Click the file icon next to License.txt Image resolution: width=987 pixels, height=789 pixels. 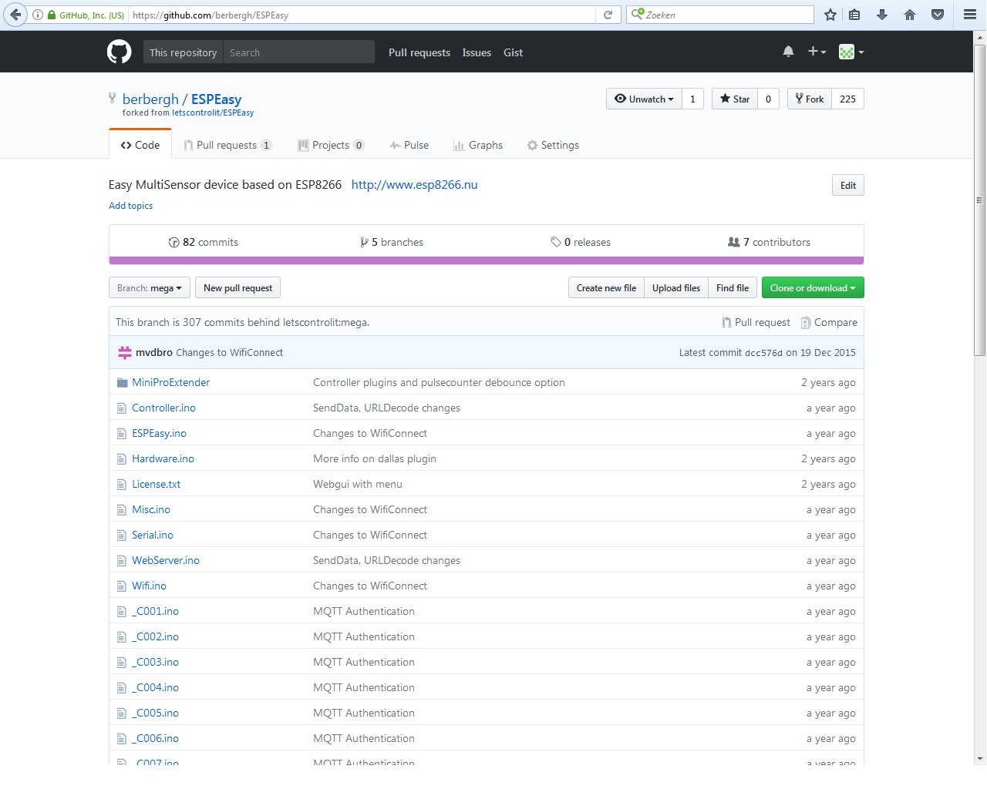[121, 485]
